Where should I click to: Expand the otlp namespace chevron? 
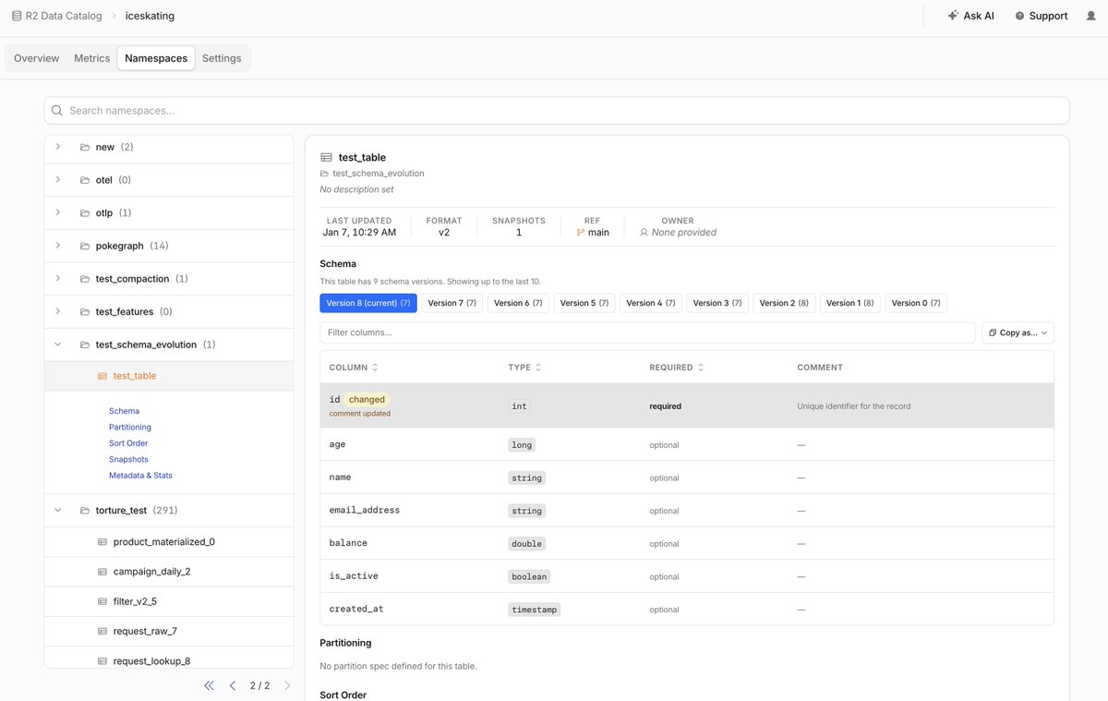[58, 212]
